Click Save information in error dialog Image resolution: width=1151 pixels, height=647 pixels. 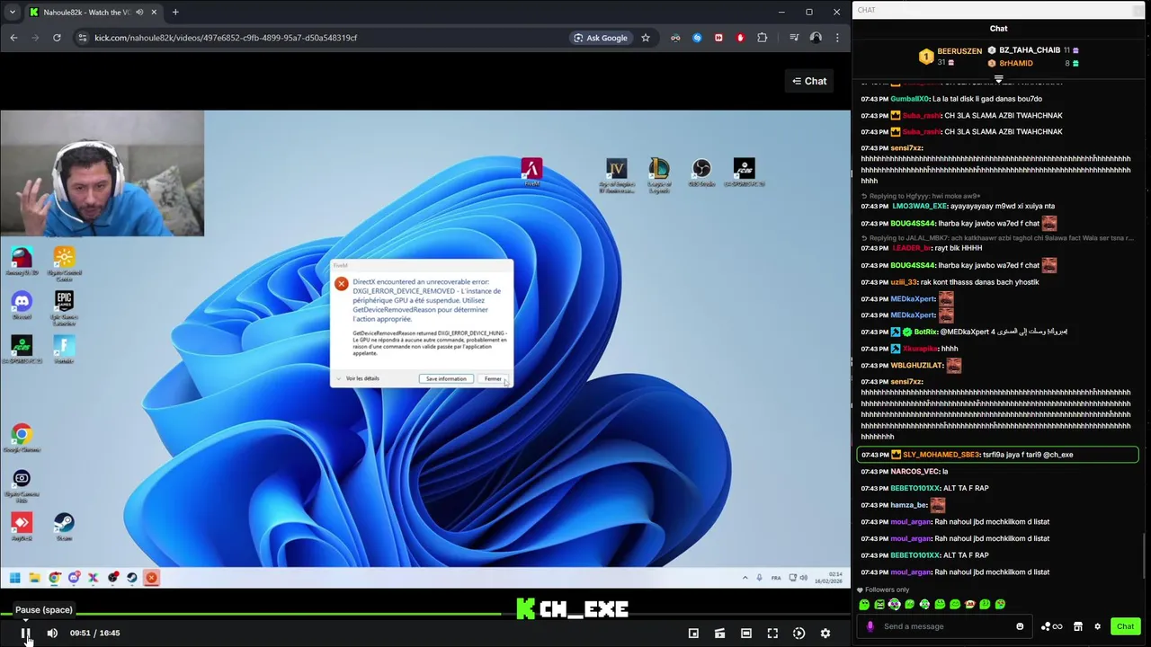click(446, 379)
